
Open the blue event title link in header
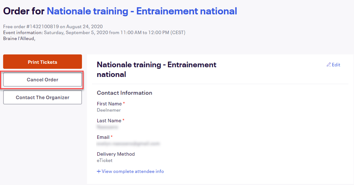tap(142, 11)
